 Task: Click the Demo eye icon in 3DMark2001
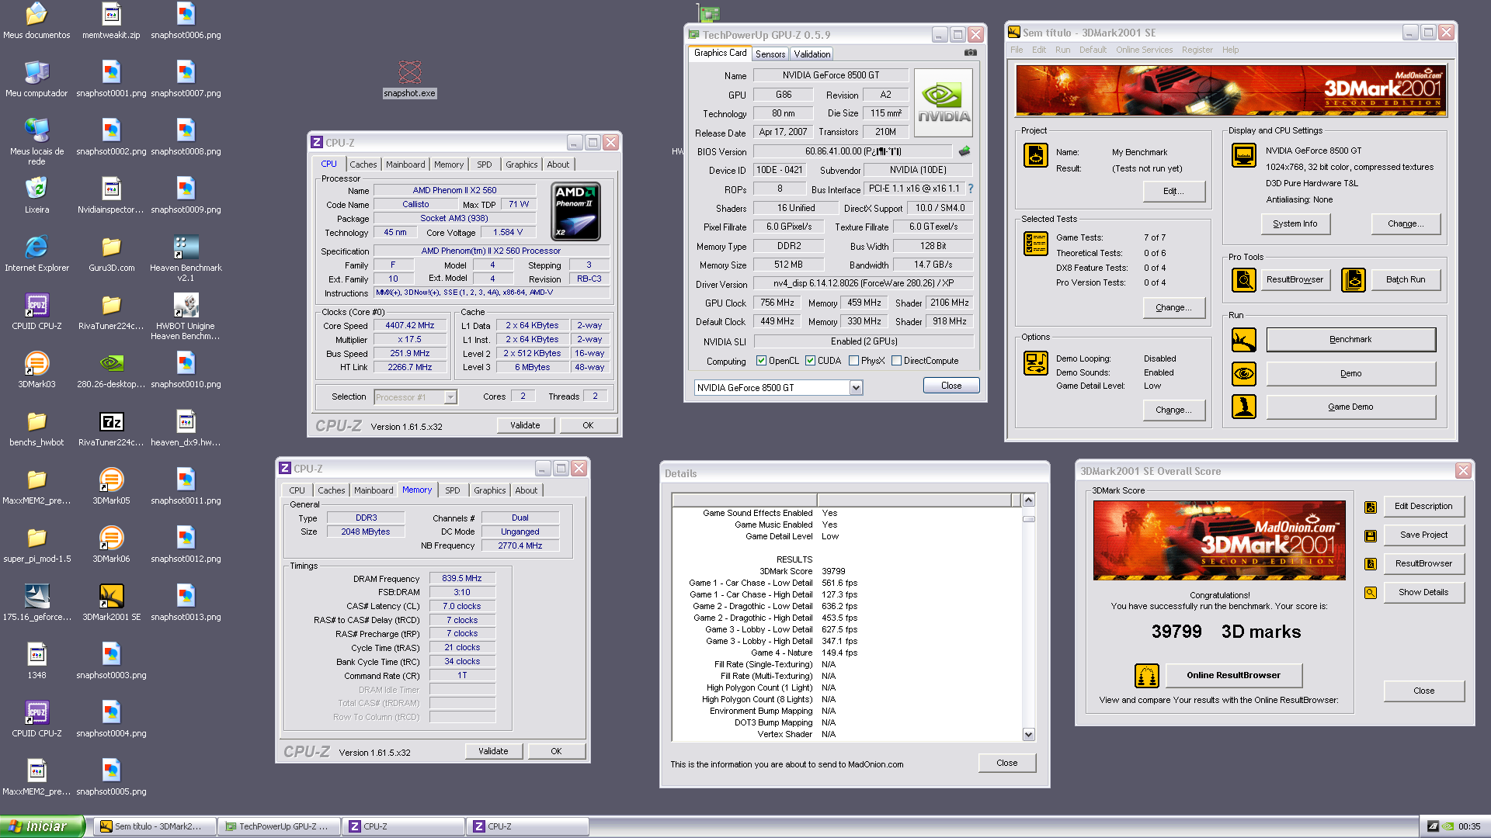[x=1244, y=373]
